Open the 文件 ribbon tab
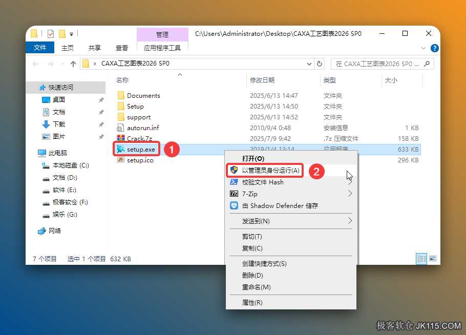Screen dimensions: 466x335 tap(40, 48)
